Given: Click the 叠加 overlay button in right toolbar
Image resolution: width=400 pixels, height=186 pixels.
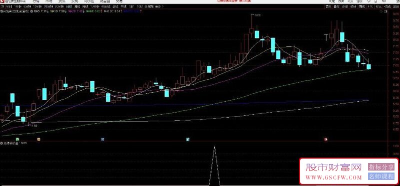Looking at the screenshot, I should [336, 6].
